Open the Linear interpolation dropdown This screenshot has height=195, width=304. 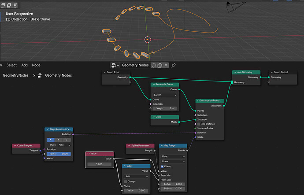[173, 161]
